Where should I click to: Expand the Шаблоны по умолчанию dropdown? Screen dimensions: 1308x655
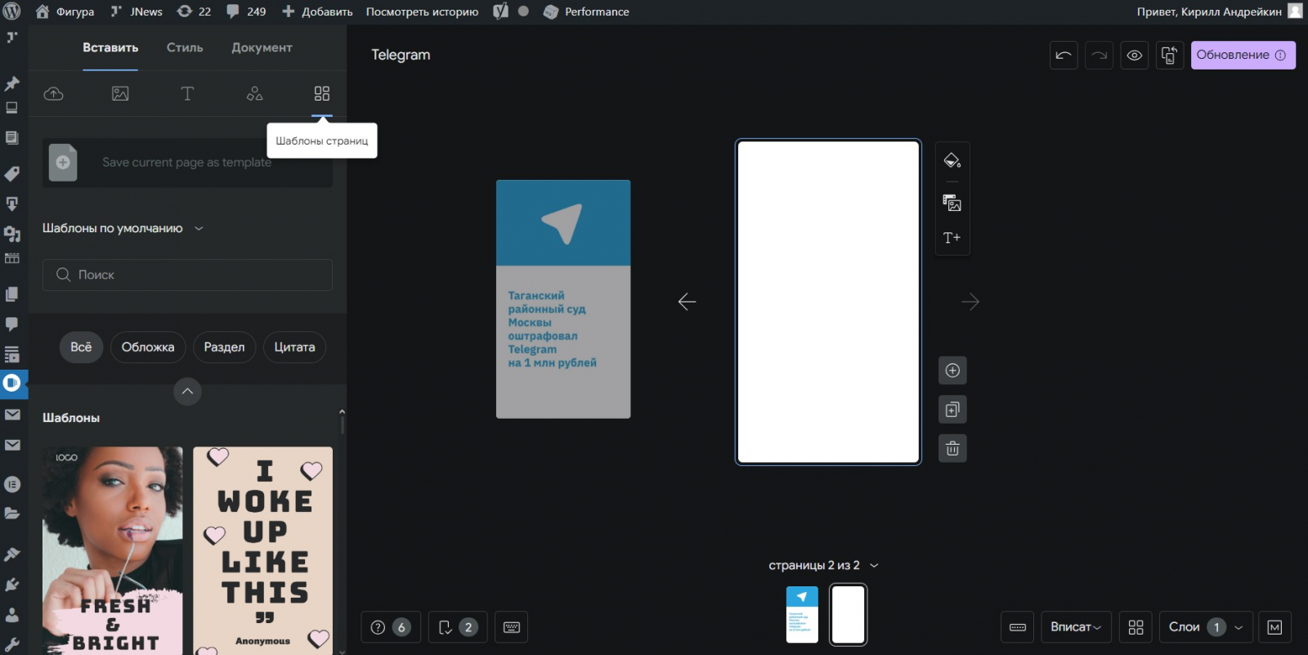[x=123, y=228]
